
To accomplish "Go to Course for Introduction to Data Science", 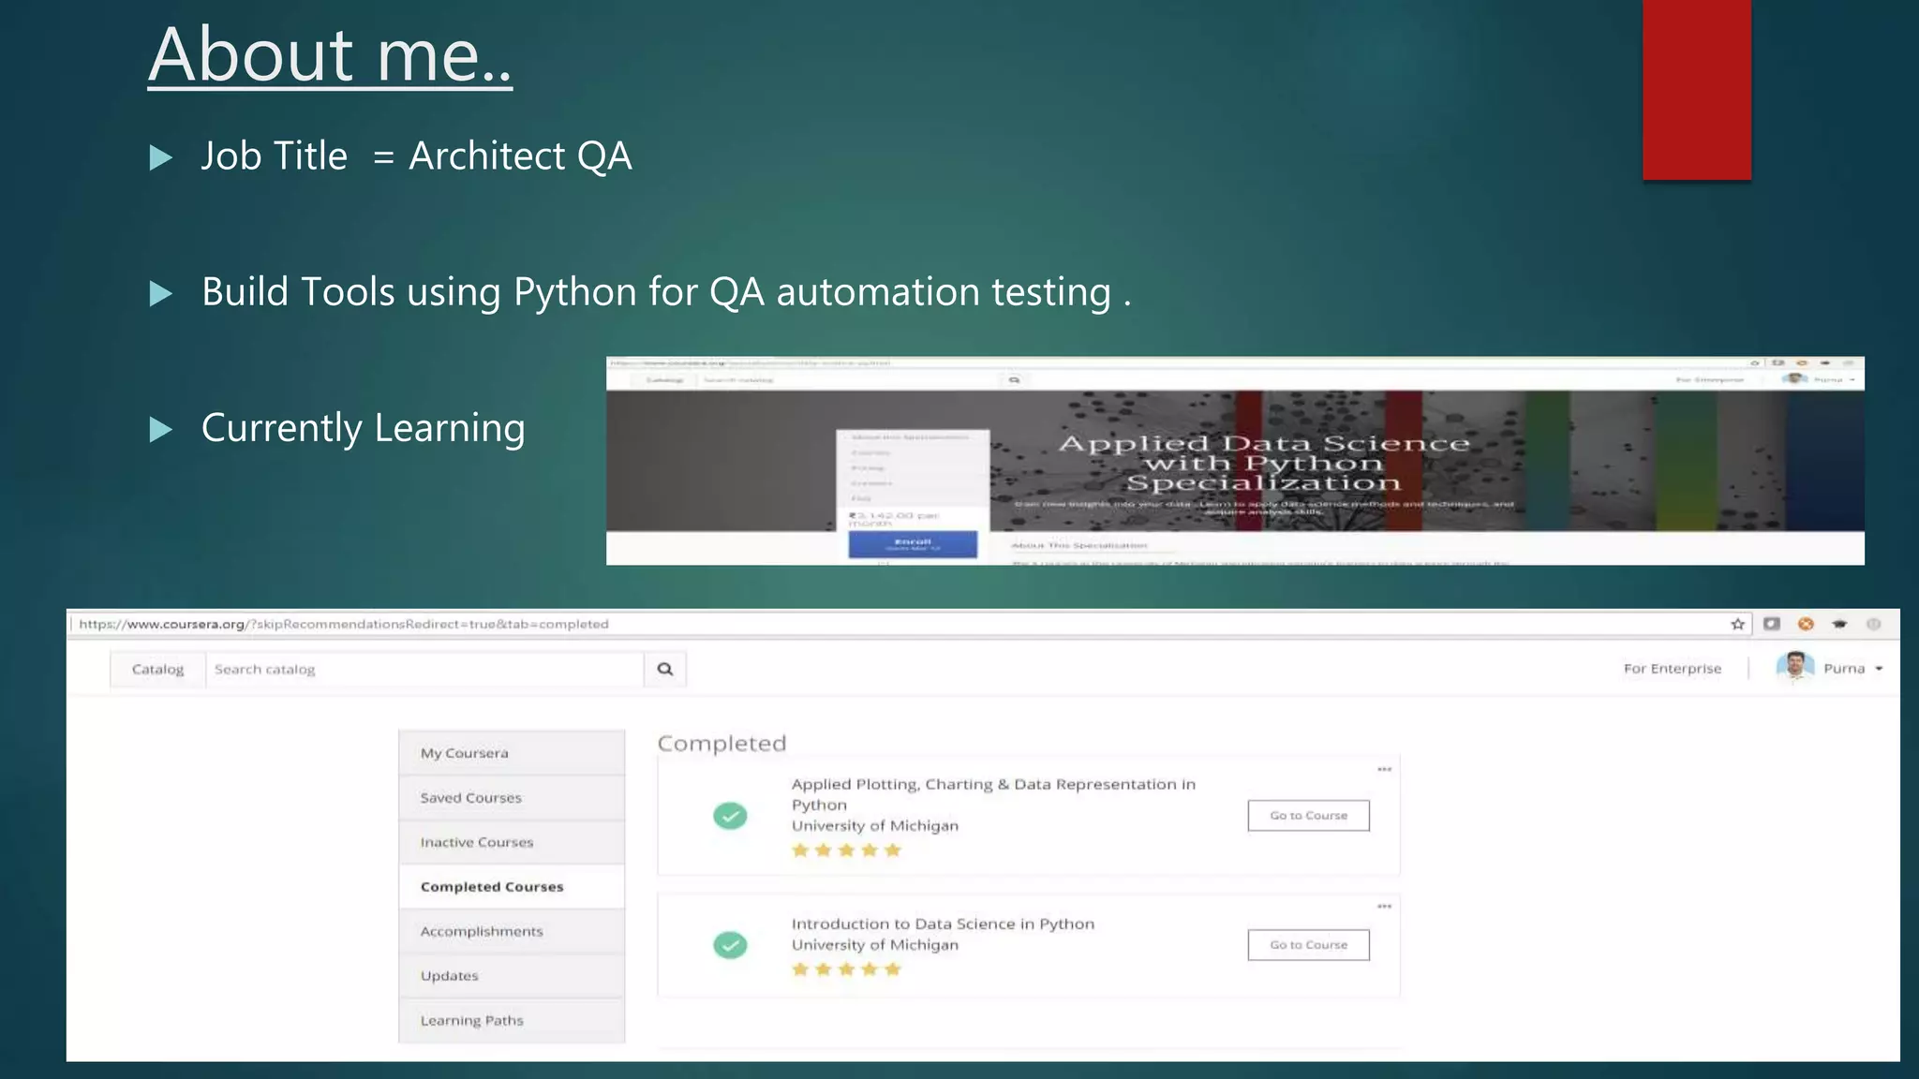I will [x=1308, y=945].
